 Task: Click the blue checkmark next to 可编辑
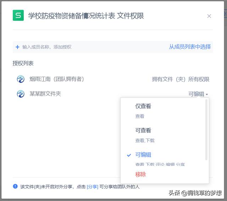pyautogui.click(x=129, y=155)
